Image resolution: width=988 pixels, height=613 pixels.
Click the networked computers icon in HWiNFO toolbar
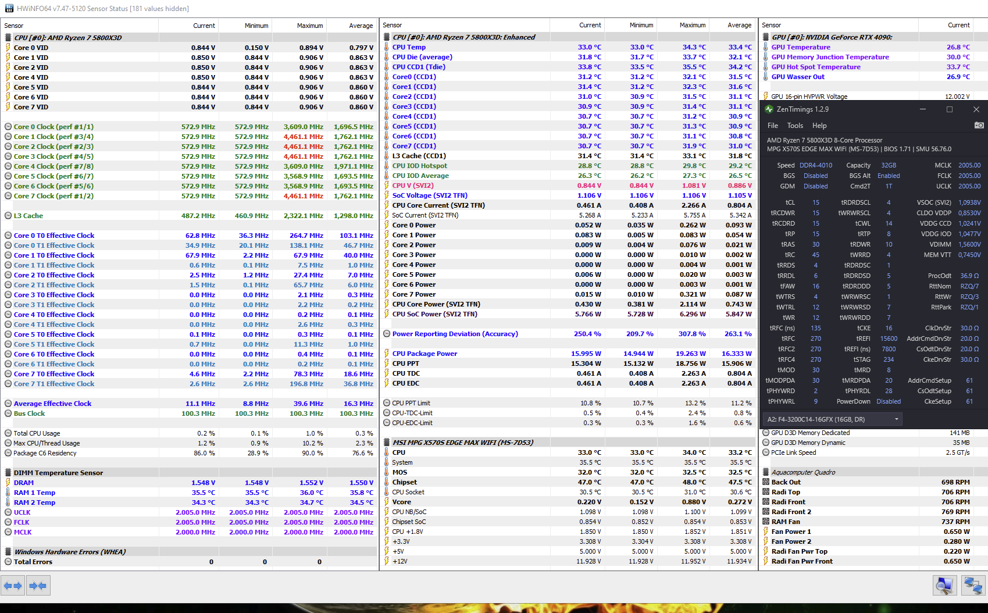(x=973, y=586)
